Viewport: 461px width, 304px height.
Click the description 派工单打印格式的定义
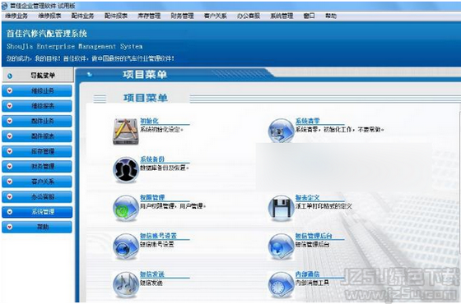pyautogui.click(x=324, y=206)
